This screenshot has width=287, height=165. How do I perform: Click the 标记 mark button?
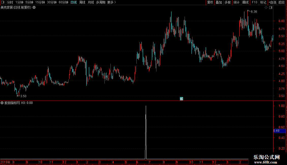coord(263,2)
